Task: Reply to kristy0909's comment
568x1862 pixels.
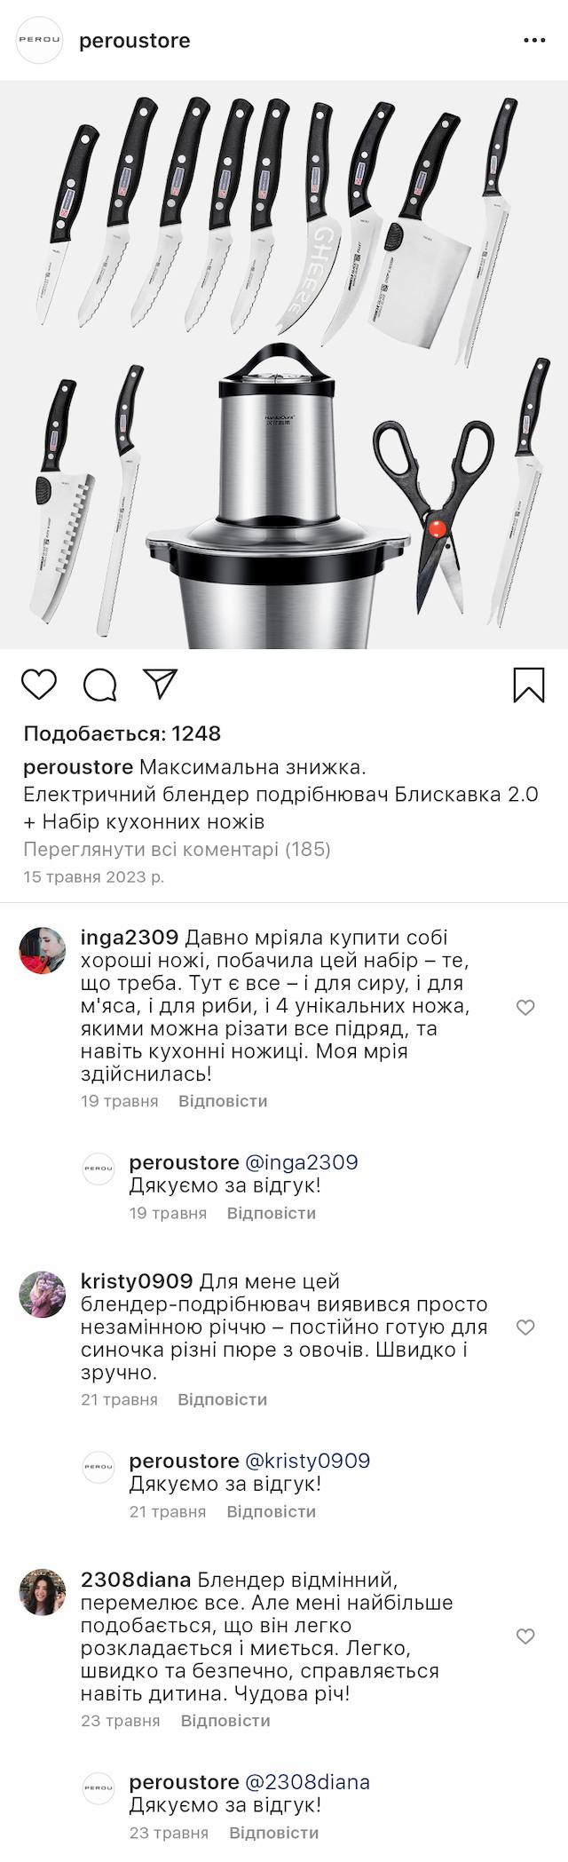Action: pyautogui.click(x=222, y=1399)
